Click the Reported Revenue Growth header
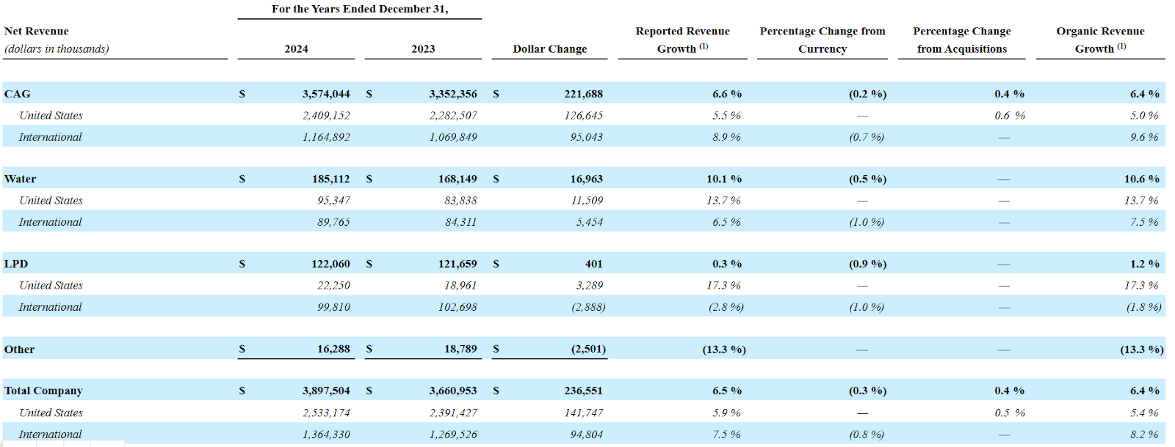This screenshot has width=1175, height=447. coord(682,40)
